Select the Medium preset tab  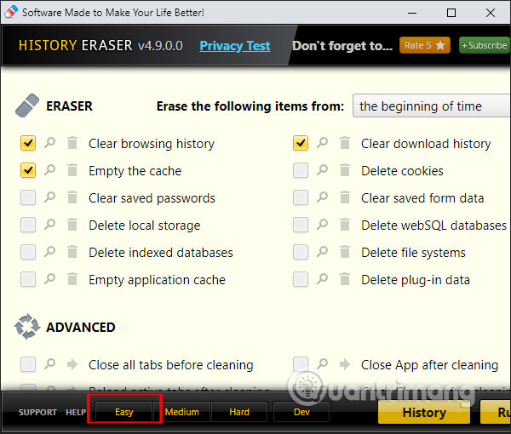[182, 412]
